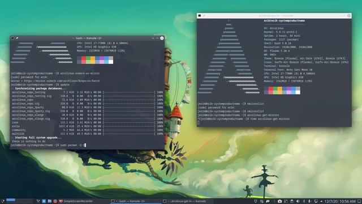Open the window menu icon in arcolinux-get-m Konsole titlebar
Screen dimensions: 362x204
point(200,16)
